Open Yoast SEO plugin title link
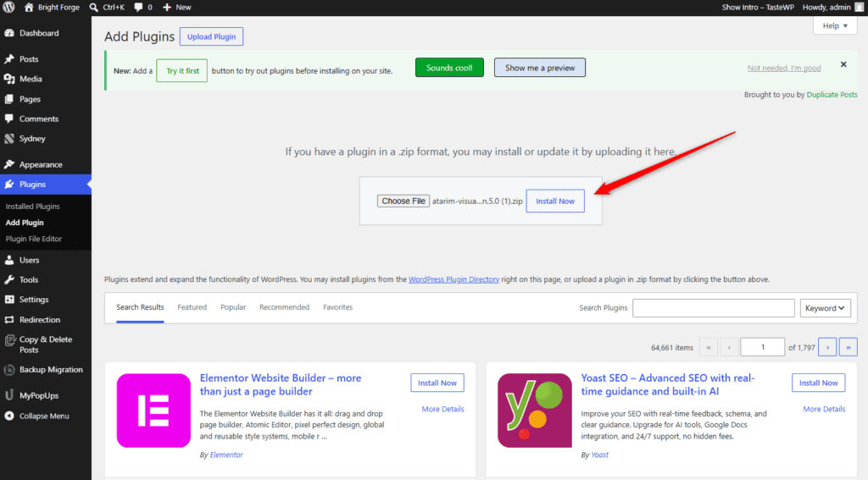Screen dimensions: 868x480 click(x=668, y=384)
